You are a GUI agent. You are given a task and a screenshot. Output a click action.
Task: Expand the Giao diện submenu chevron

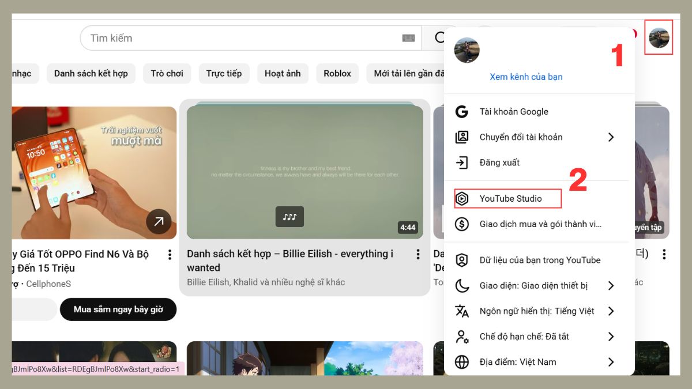(x=611, y=286)
